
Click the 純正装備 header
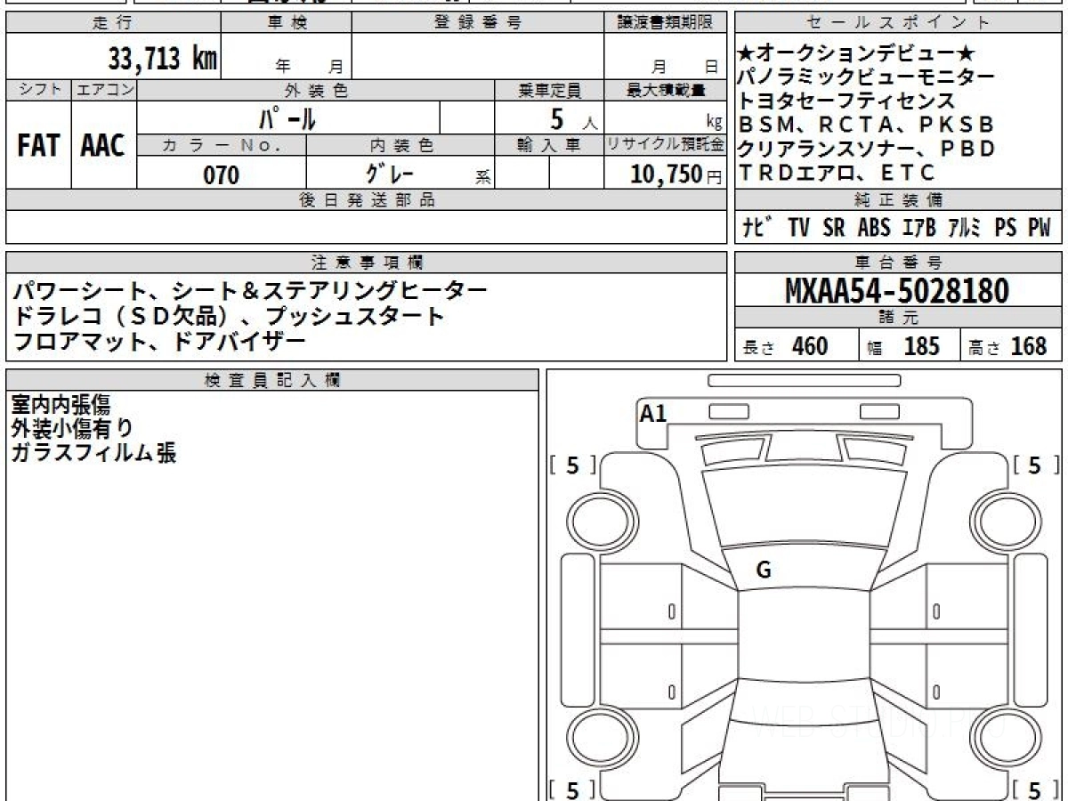[x=899, y=199]
